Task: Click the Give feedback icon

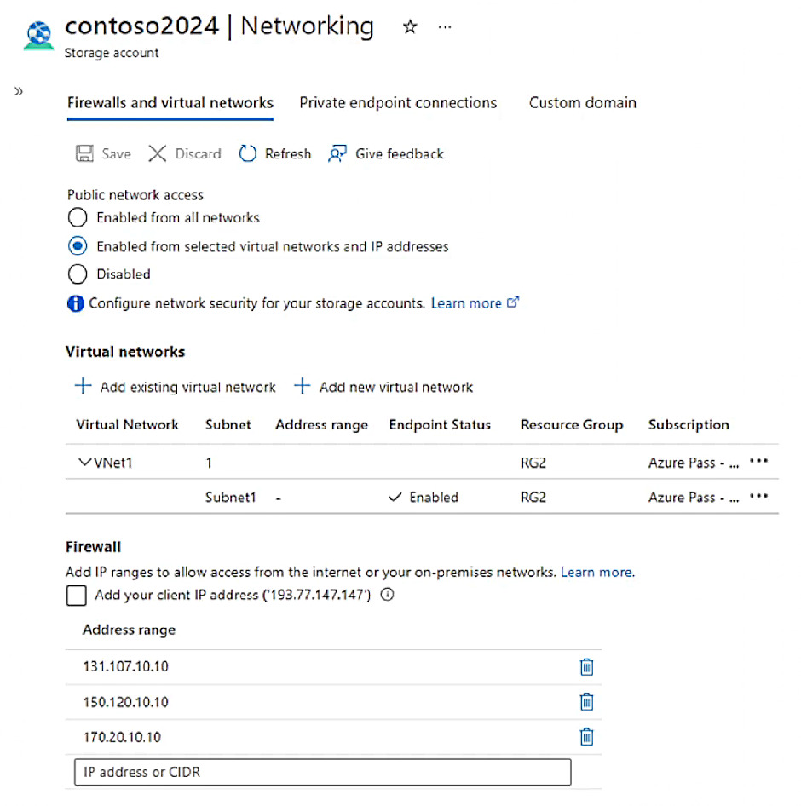Action: (x=337, y=153)
